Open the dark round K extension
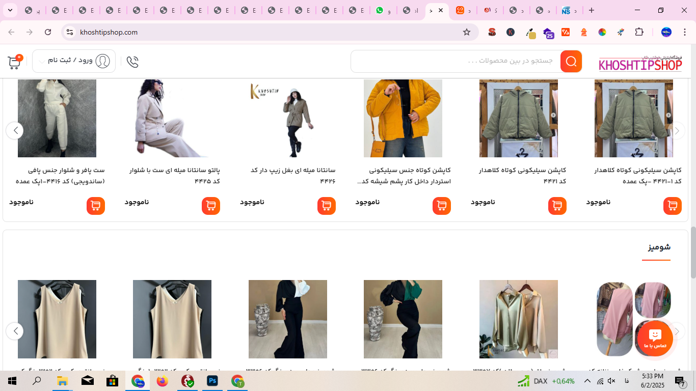The height and width of the screenshot is (391, 696). click(511, 32)
